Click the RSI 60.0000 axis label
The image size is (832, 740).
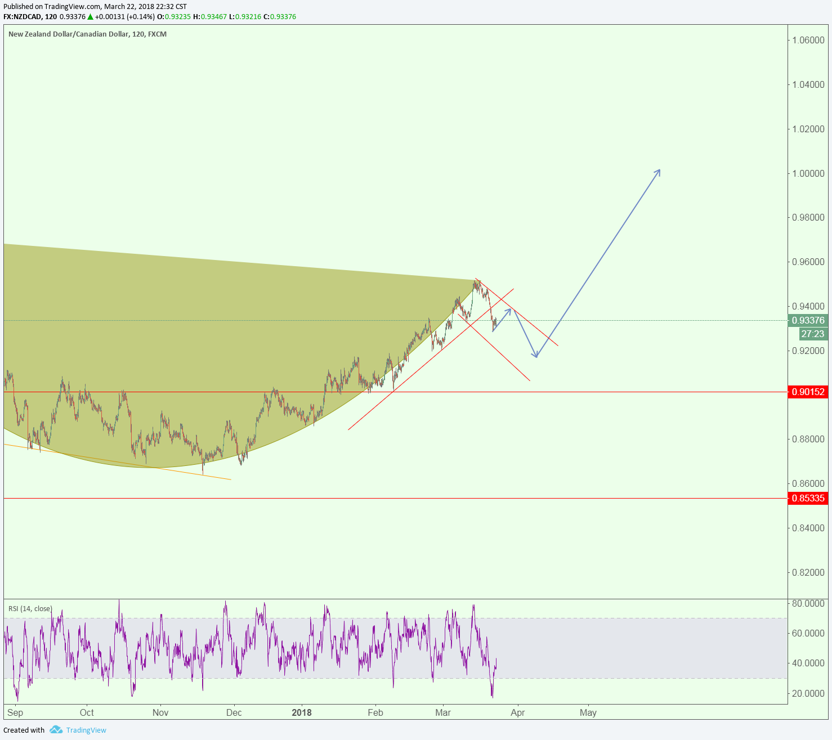(808, 633)
